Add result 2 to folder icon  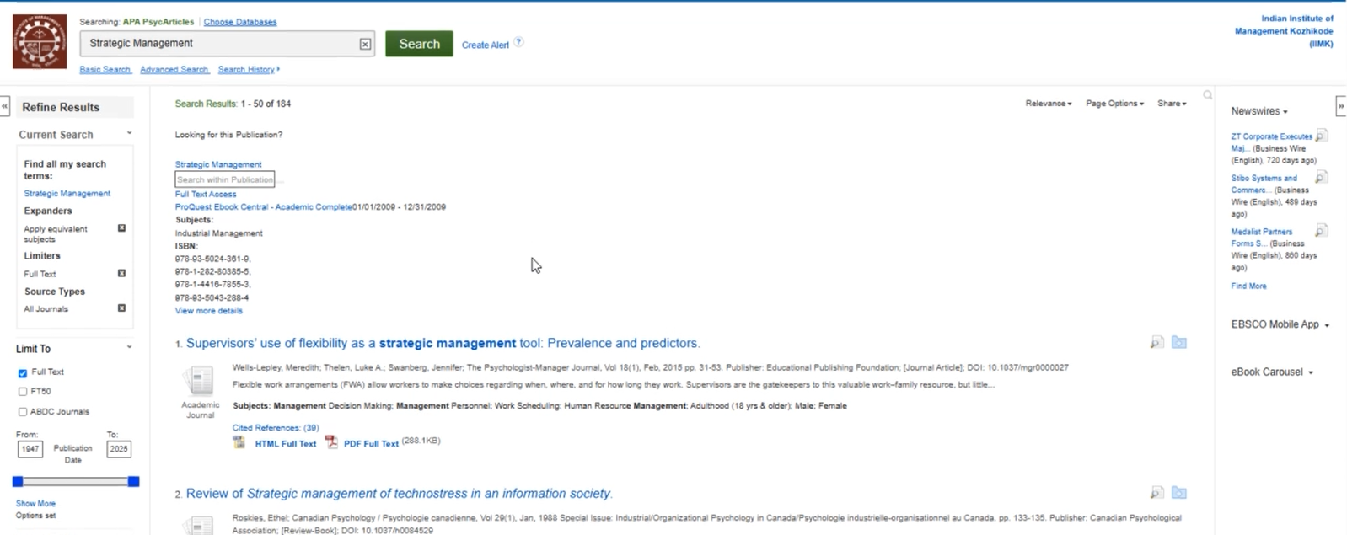click(x=1178, y=492)
